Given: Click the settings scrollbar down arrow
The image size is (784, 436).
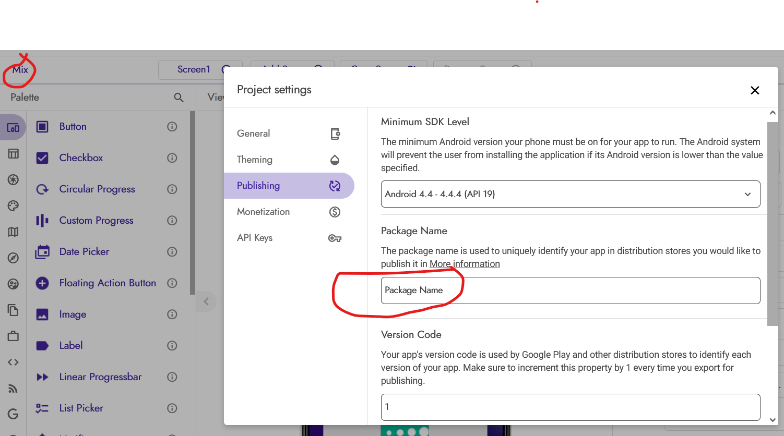Looking at the screenshot, I should coord(773,419).
